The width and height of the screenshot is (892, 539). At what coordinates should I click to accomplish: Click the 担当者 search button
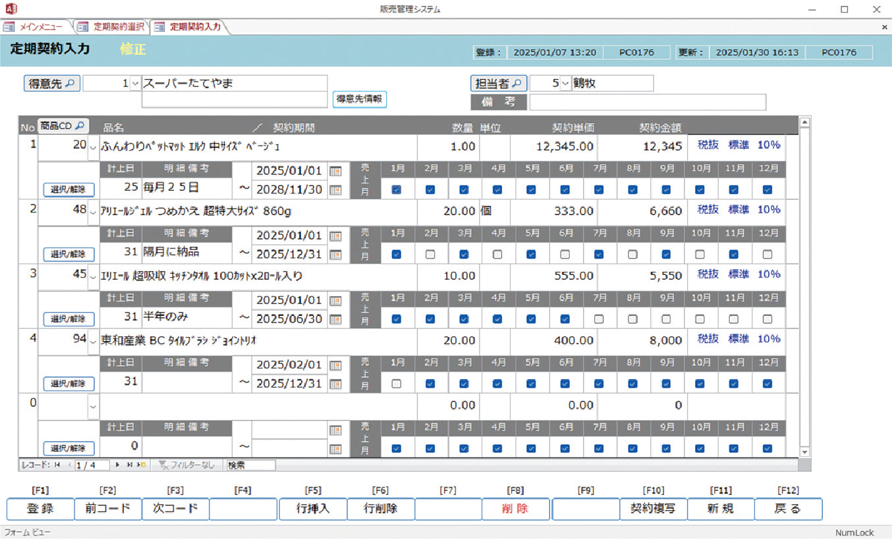click(499, 84)
